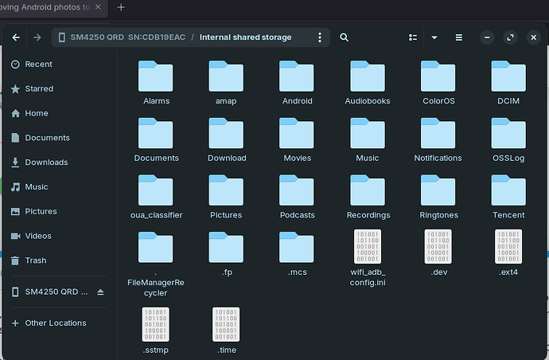The width and height of the screenshot is (549, 360).
Task: Select the .mcs folder
Action: point(297,254)
